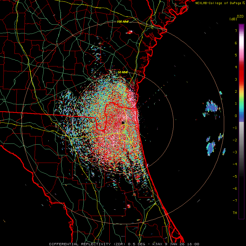Click the 1 value on color scale
The height and width of the screenshot is (246, 246).
[236, 104]
